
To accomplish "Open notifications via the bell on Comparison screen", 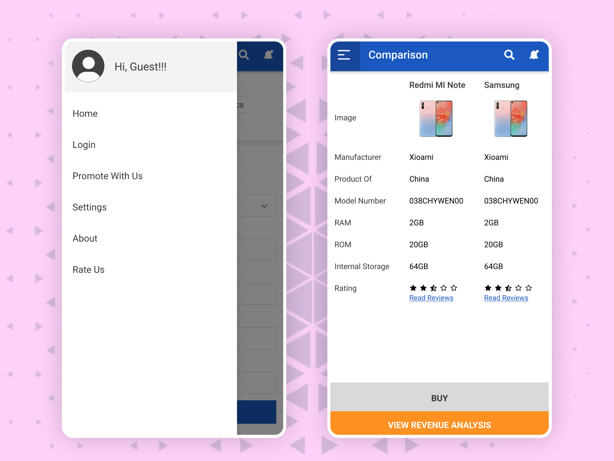I will [534, 55].
